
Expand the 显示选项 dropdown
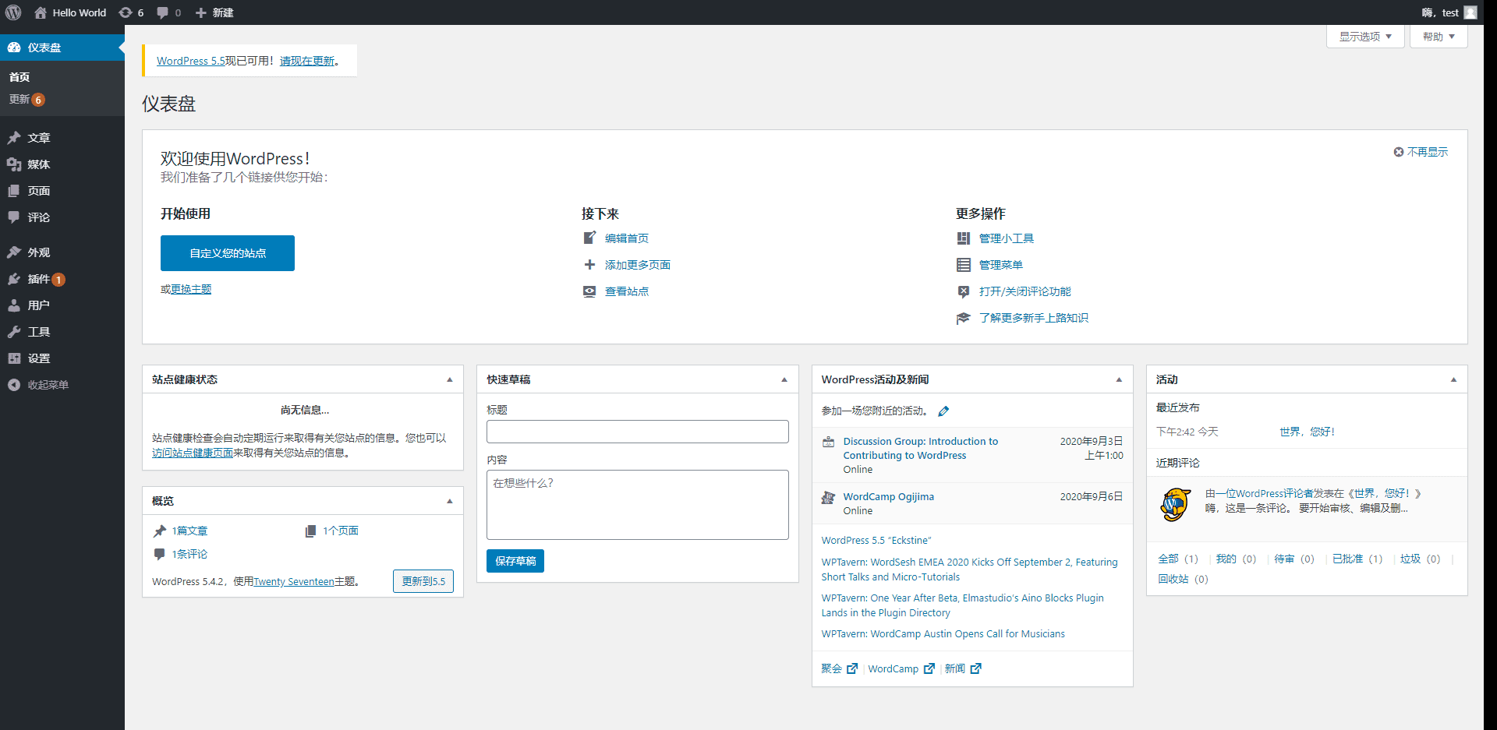coord(1365,37)
